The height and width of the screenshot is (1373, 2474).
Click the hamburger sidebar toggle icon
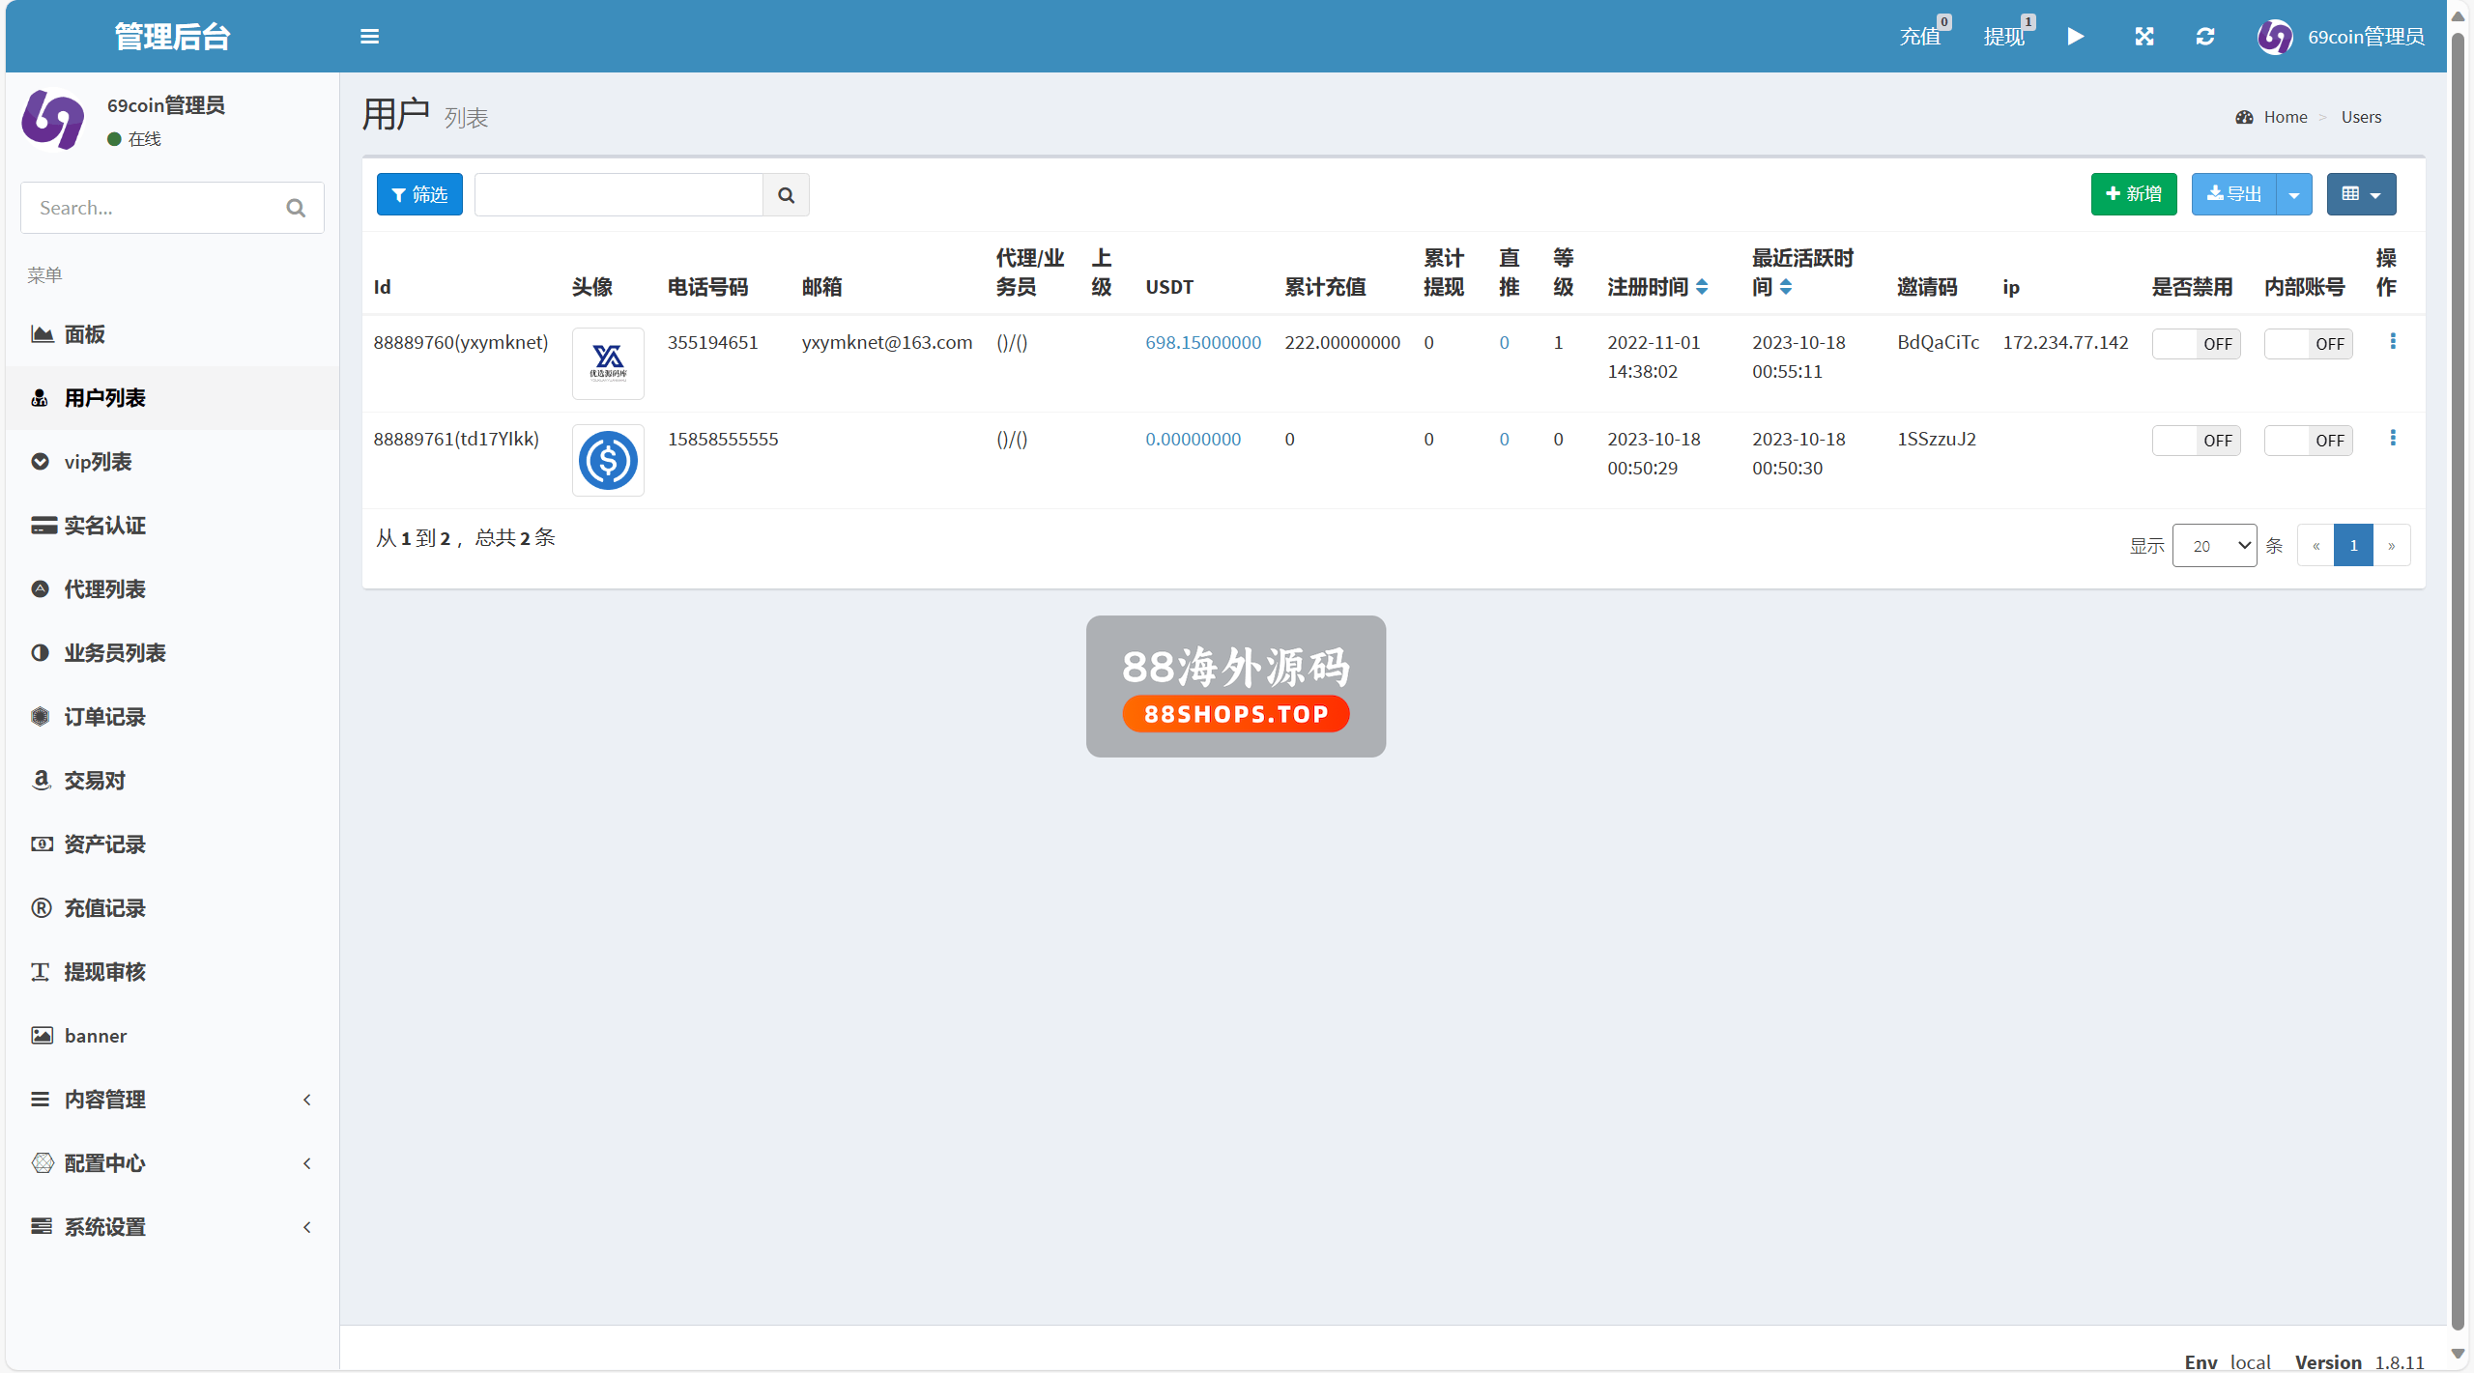click(x=369, y=37)
